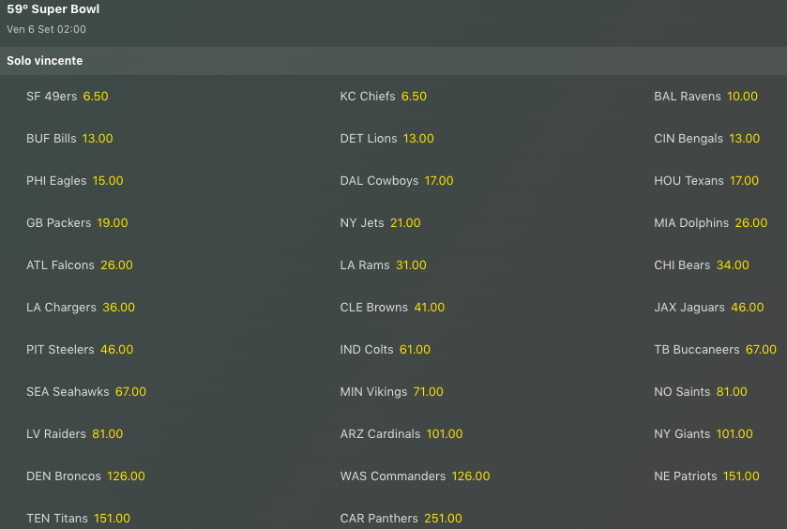Viewport: 787px width, 529px height.
Task: Add CIN Bengals 13.00 selection
Action: (745, 139)
